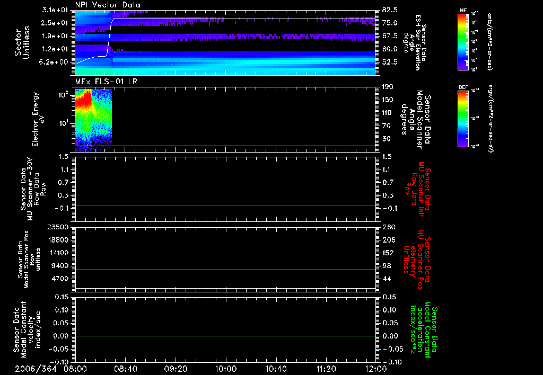543x375 pixels.
Task: Click the '23500' scanner position tick
Action: click(58, 227)
